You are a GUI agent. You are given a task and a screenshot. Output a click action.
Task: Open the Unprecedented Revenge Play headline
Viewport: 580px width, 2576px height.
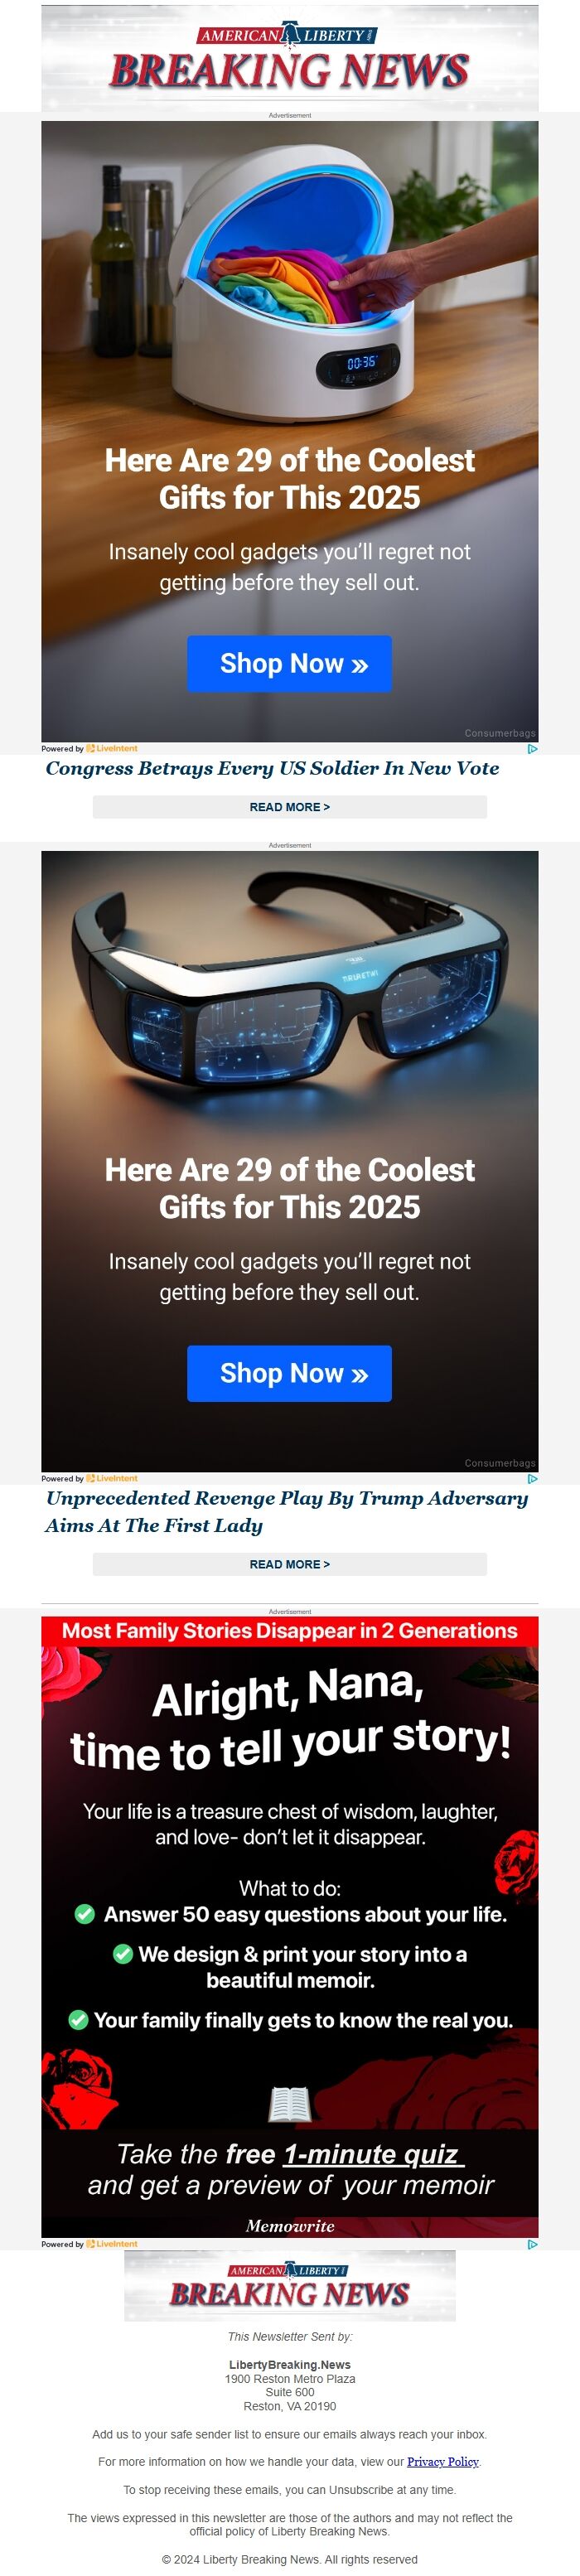[286, 1511]
